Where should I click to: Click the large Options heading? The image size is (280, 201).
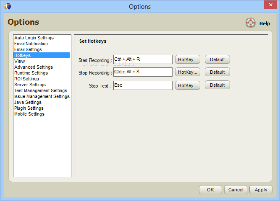pos(23,22)
